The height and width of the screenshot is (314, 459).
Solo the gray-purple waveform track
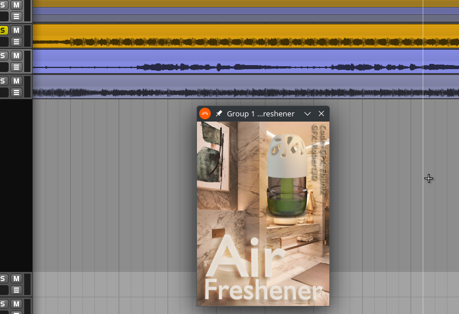(3, 81)
